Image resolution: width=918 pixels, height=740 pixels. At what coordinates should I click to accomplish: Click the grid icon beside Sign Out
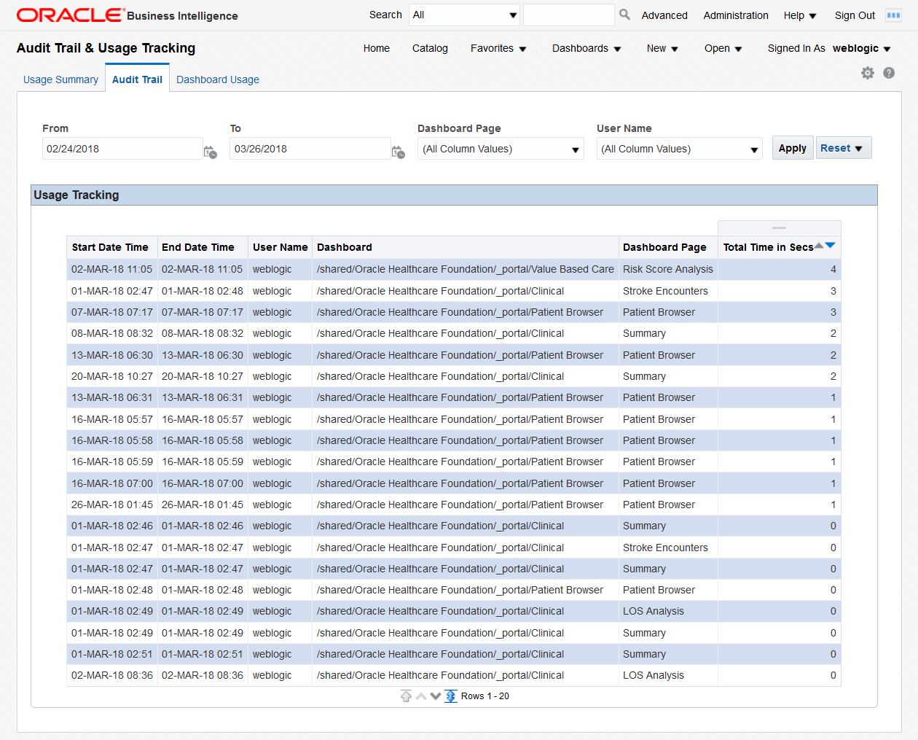pyautogui.click(x=893, y=14)
